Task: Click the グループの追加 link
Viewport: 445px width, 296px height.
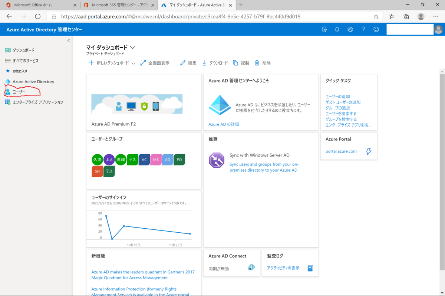Action: click(x=338, y=108)
